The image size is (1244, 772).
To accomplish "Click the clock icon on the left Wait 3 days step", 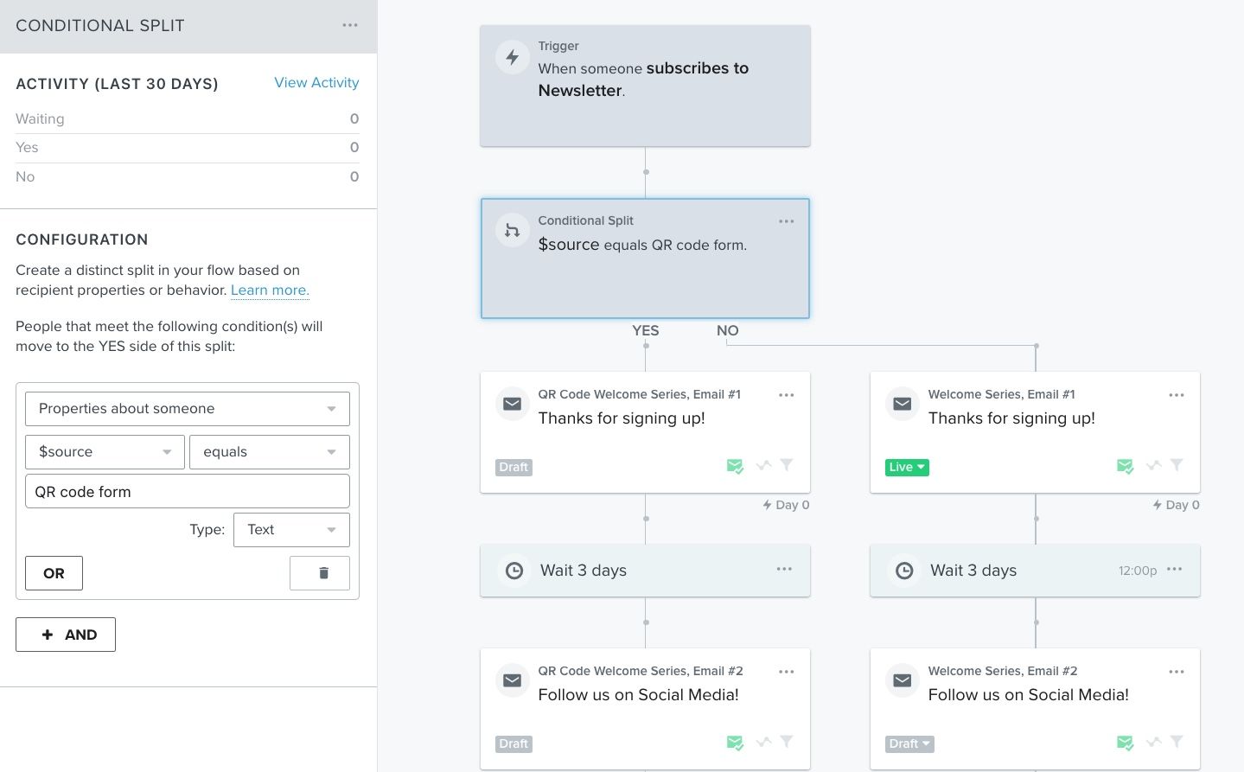I will click(514, 571).
